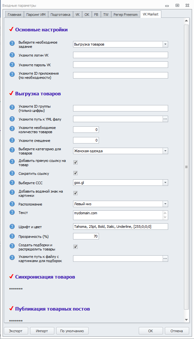
Task: Click the vertical scrollbar thumb
Action: 186,167
